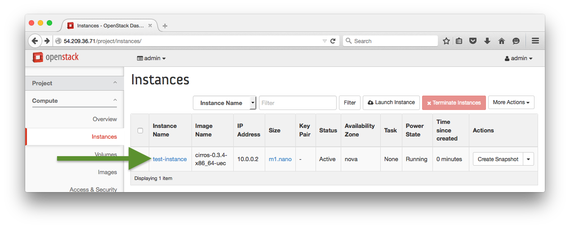Click the browser back arrow button

pos(35,41)
